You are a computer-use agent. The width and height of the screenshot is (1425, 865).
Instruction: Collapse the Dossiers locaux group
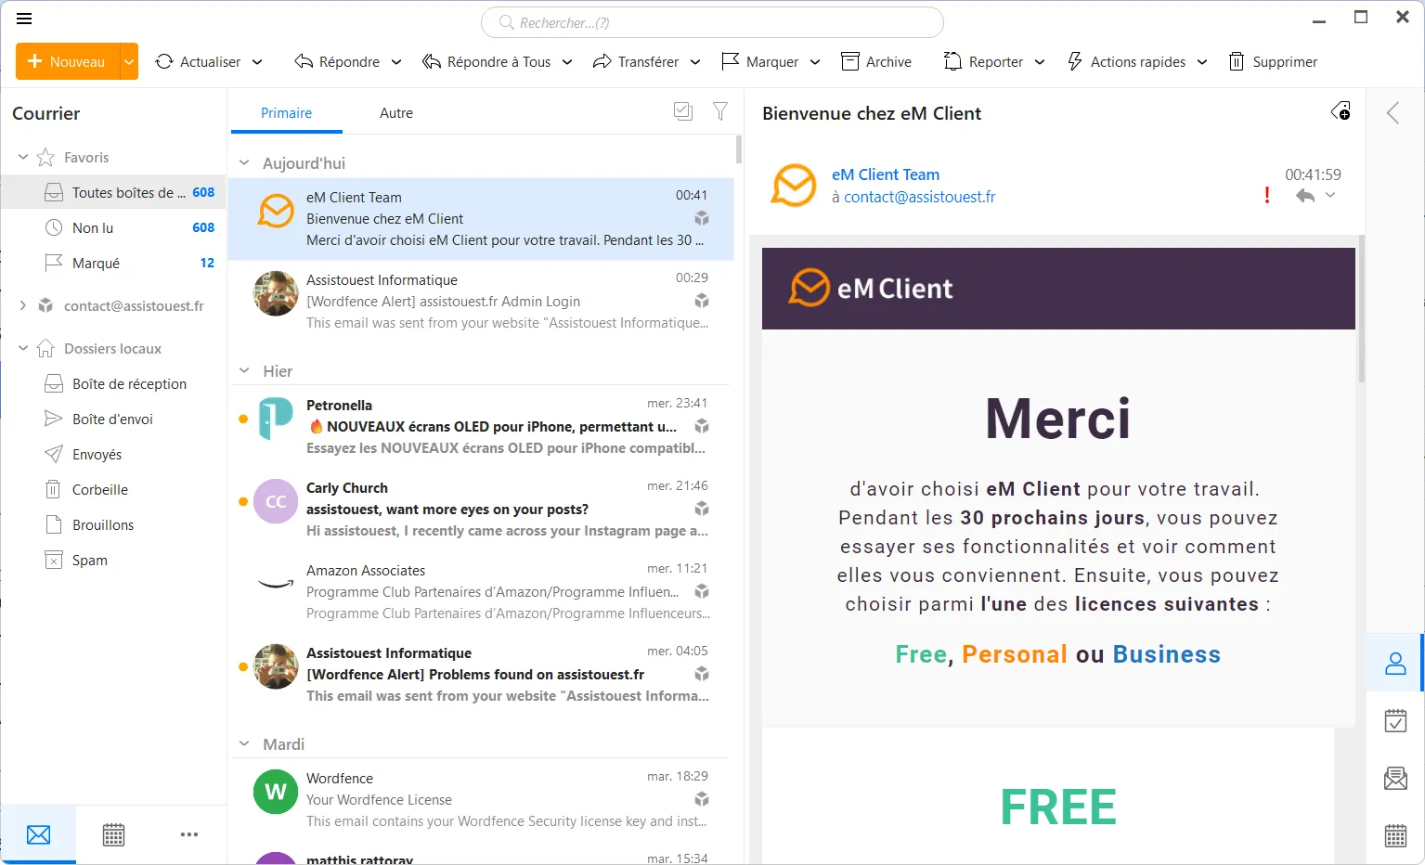23,349
